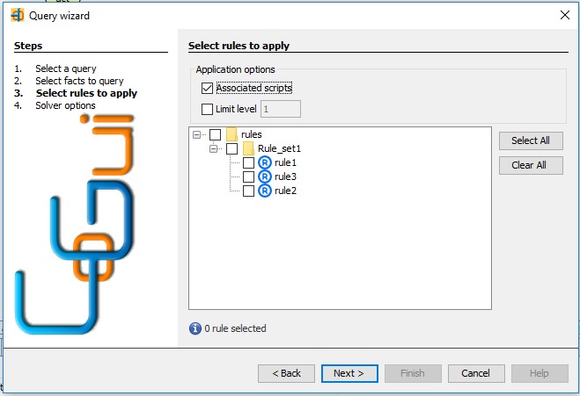
Task: Select the rule3 blue R icon
Action: (265, 176)
